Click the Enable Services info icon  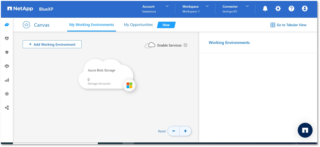pos(185,45)
